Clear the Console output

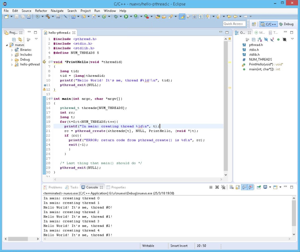point(231,187)
